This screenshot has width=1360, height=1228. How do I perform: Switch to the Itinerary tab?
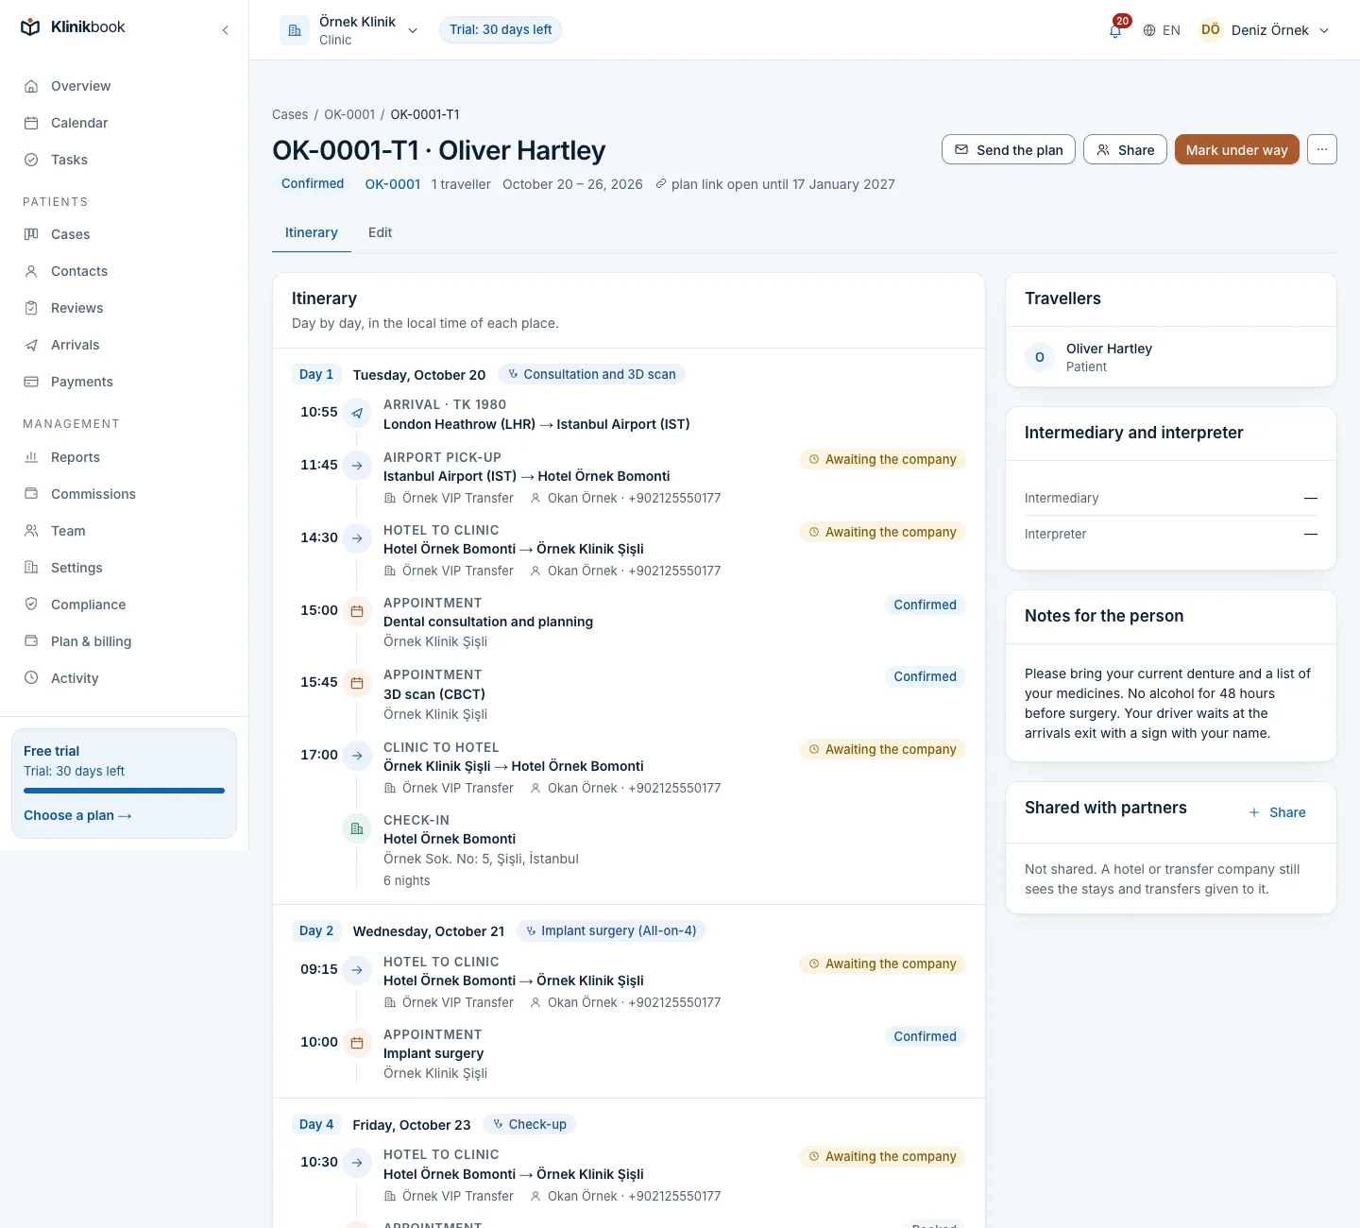[x=312, y=232]
